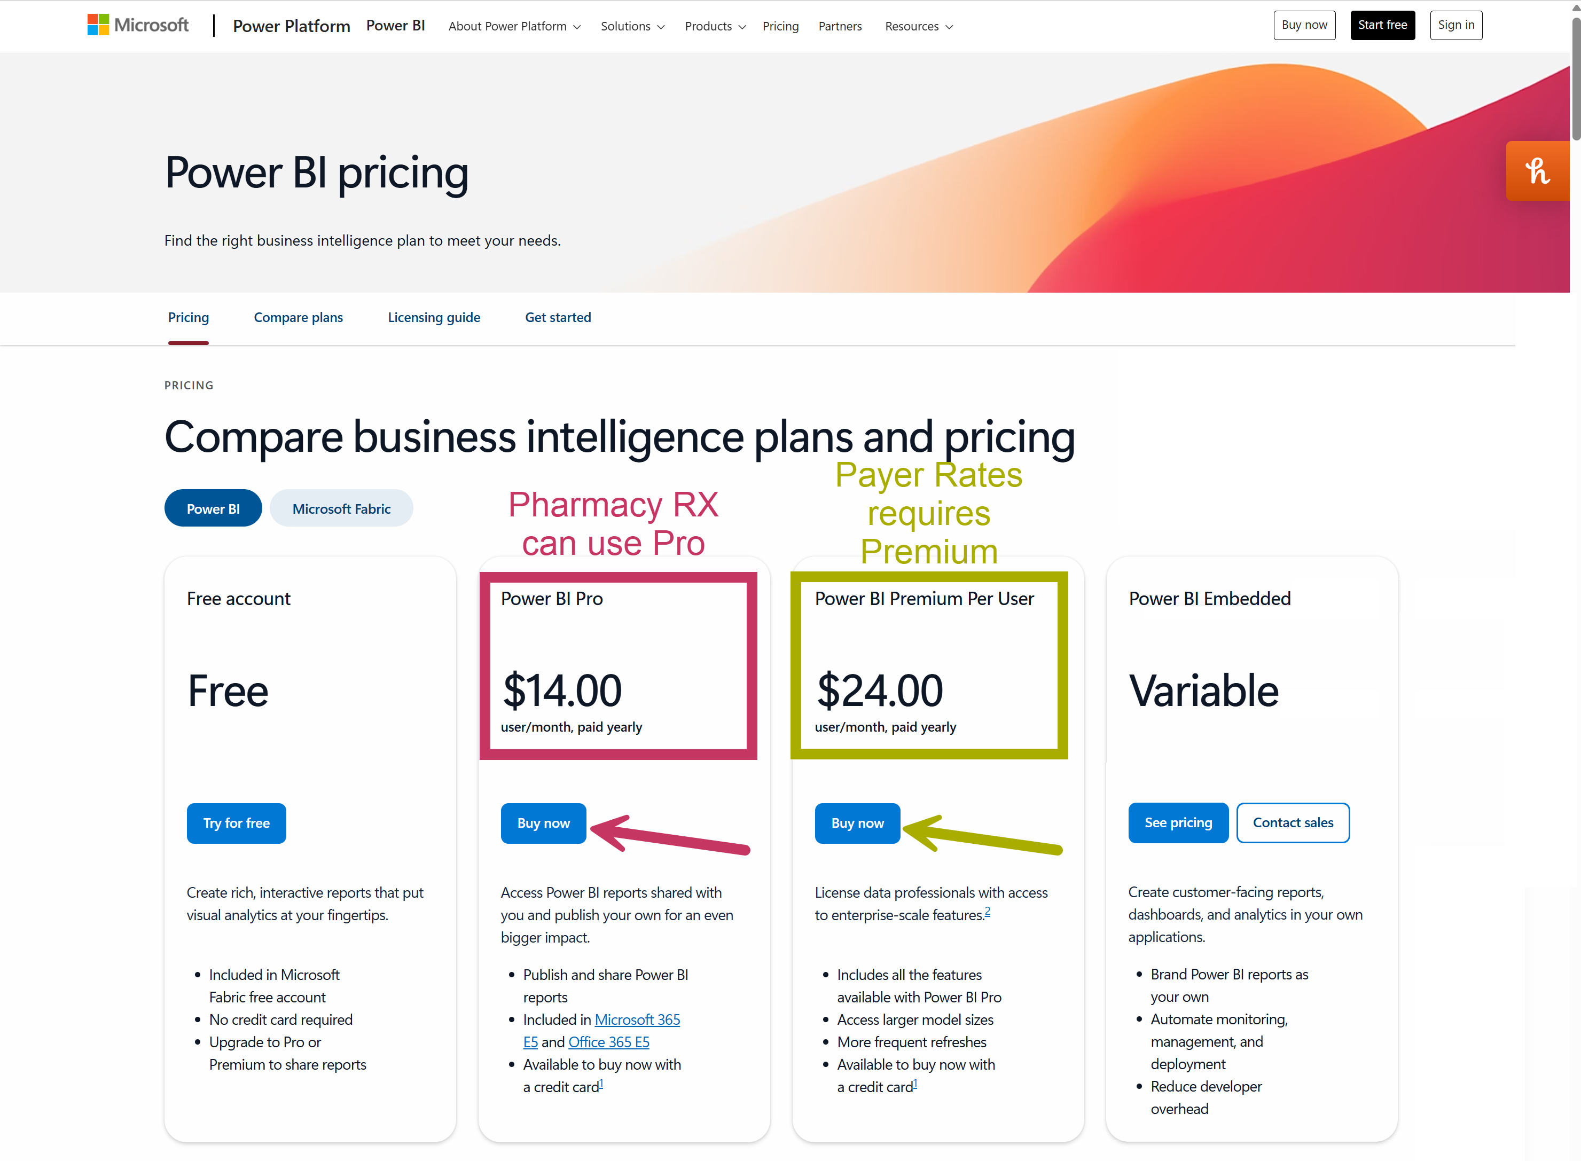Open the orange Honey extension icon

point(1537,171)
